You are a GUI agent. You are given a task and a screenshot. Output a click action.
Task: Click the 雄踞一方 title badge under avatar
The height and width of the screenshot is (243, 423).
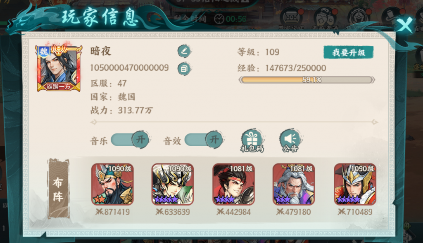click(59, 86)
